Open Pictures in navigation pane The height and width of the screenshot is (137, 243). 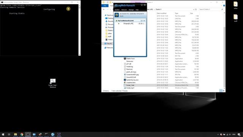109,27
